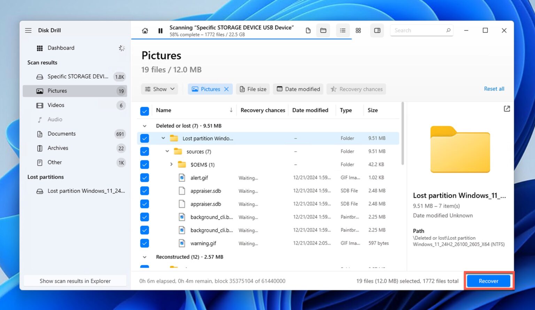Open the Show filter dropdown
The height and width of the screenshot is (310, 535).
click(159, 89)
